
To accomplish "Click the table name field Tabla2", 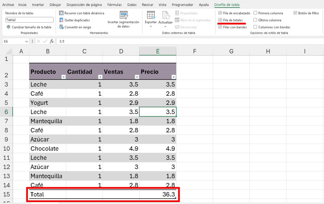I will coord(29,20).
